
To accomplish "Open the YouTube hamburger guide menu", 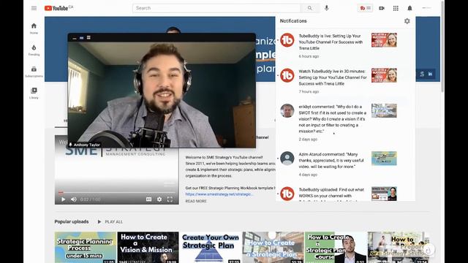I will point(34,8).
